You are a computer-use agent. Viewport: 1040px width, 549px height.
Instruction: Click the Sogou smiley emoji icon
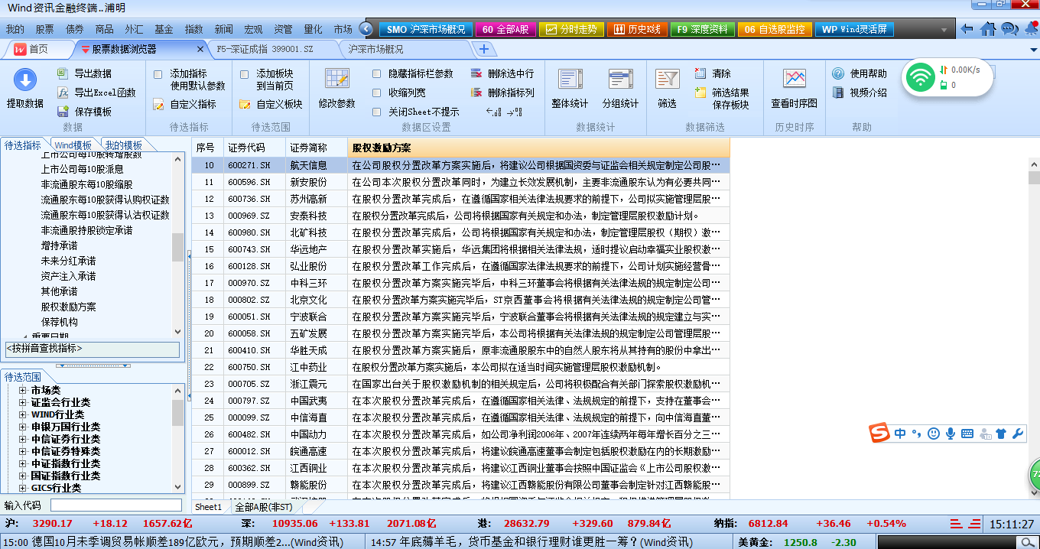[x=934, y=434]
